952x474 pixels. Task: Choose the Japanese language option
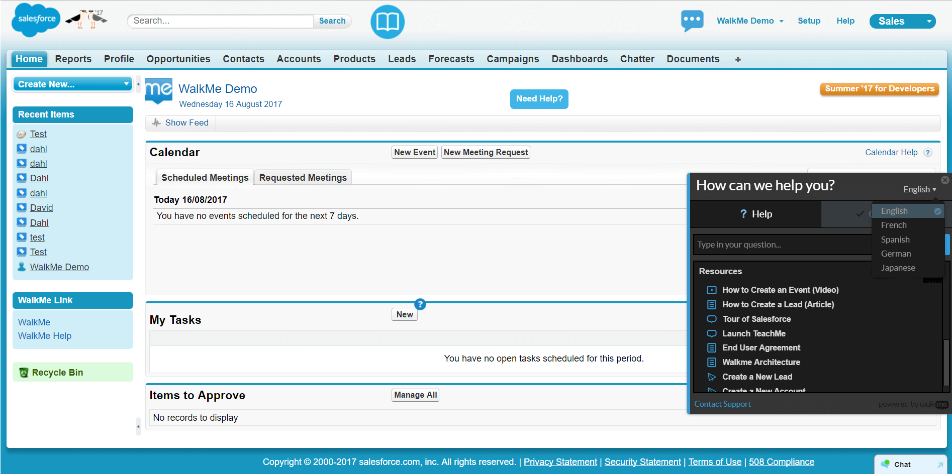[x=898, y=268]
